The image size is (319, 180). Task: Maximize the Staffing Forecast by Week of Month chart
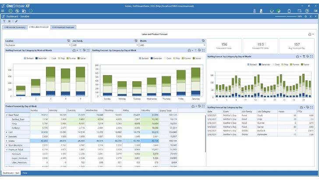[89, 50]
